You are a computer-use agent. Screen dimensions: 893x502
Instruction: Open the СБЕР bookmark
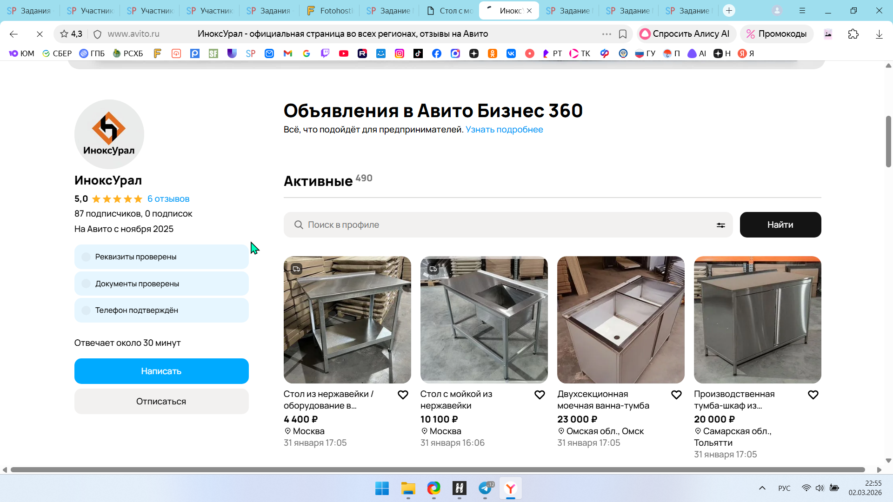(57, 53)
